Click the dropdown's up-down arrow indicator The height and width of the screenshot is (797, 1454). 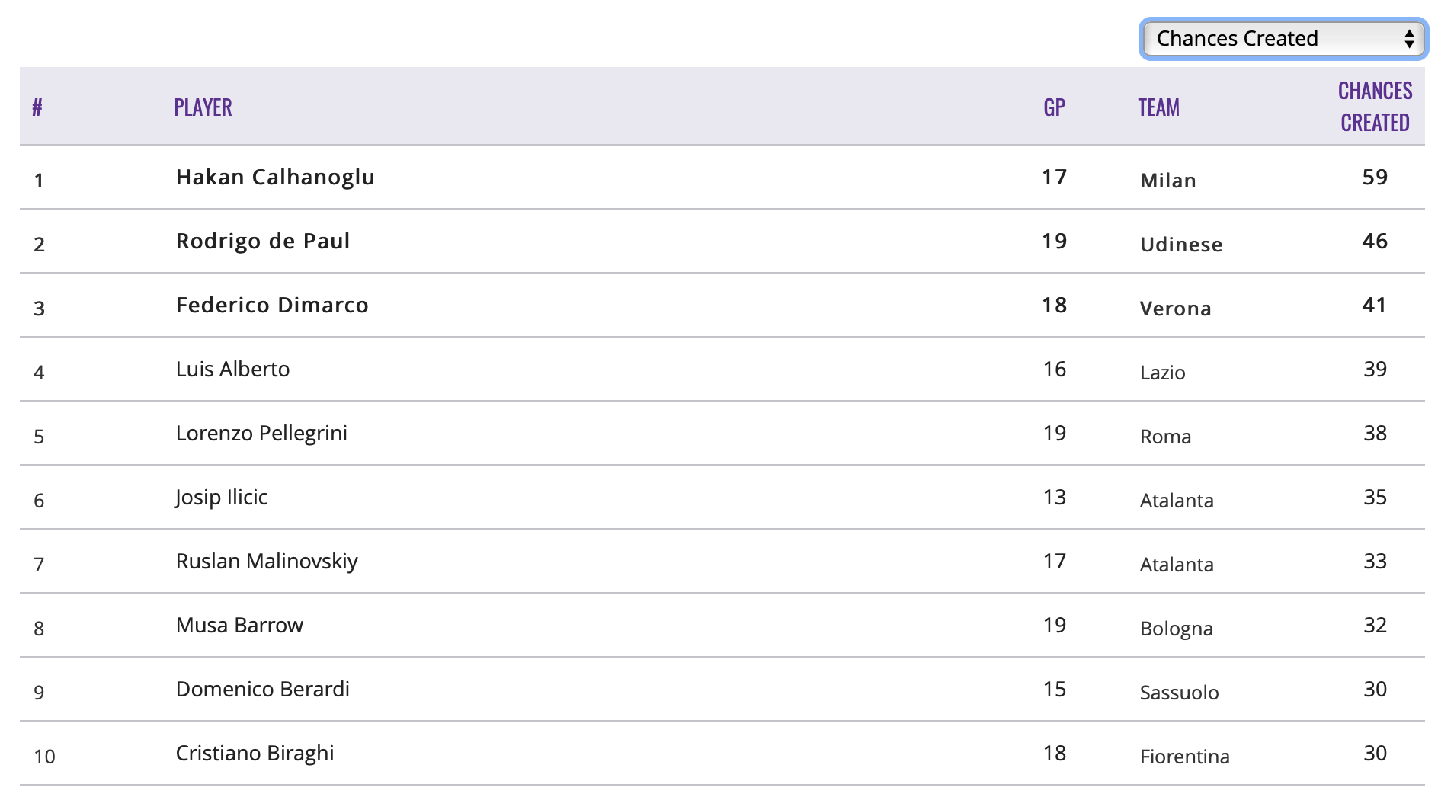coord(1409,39)
